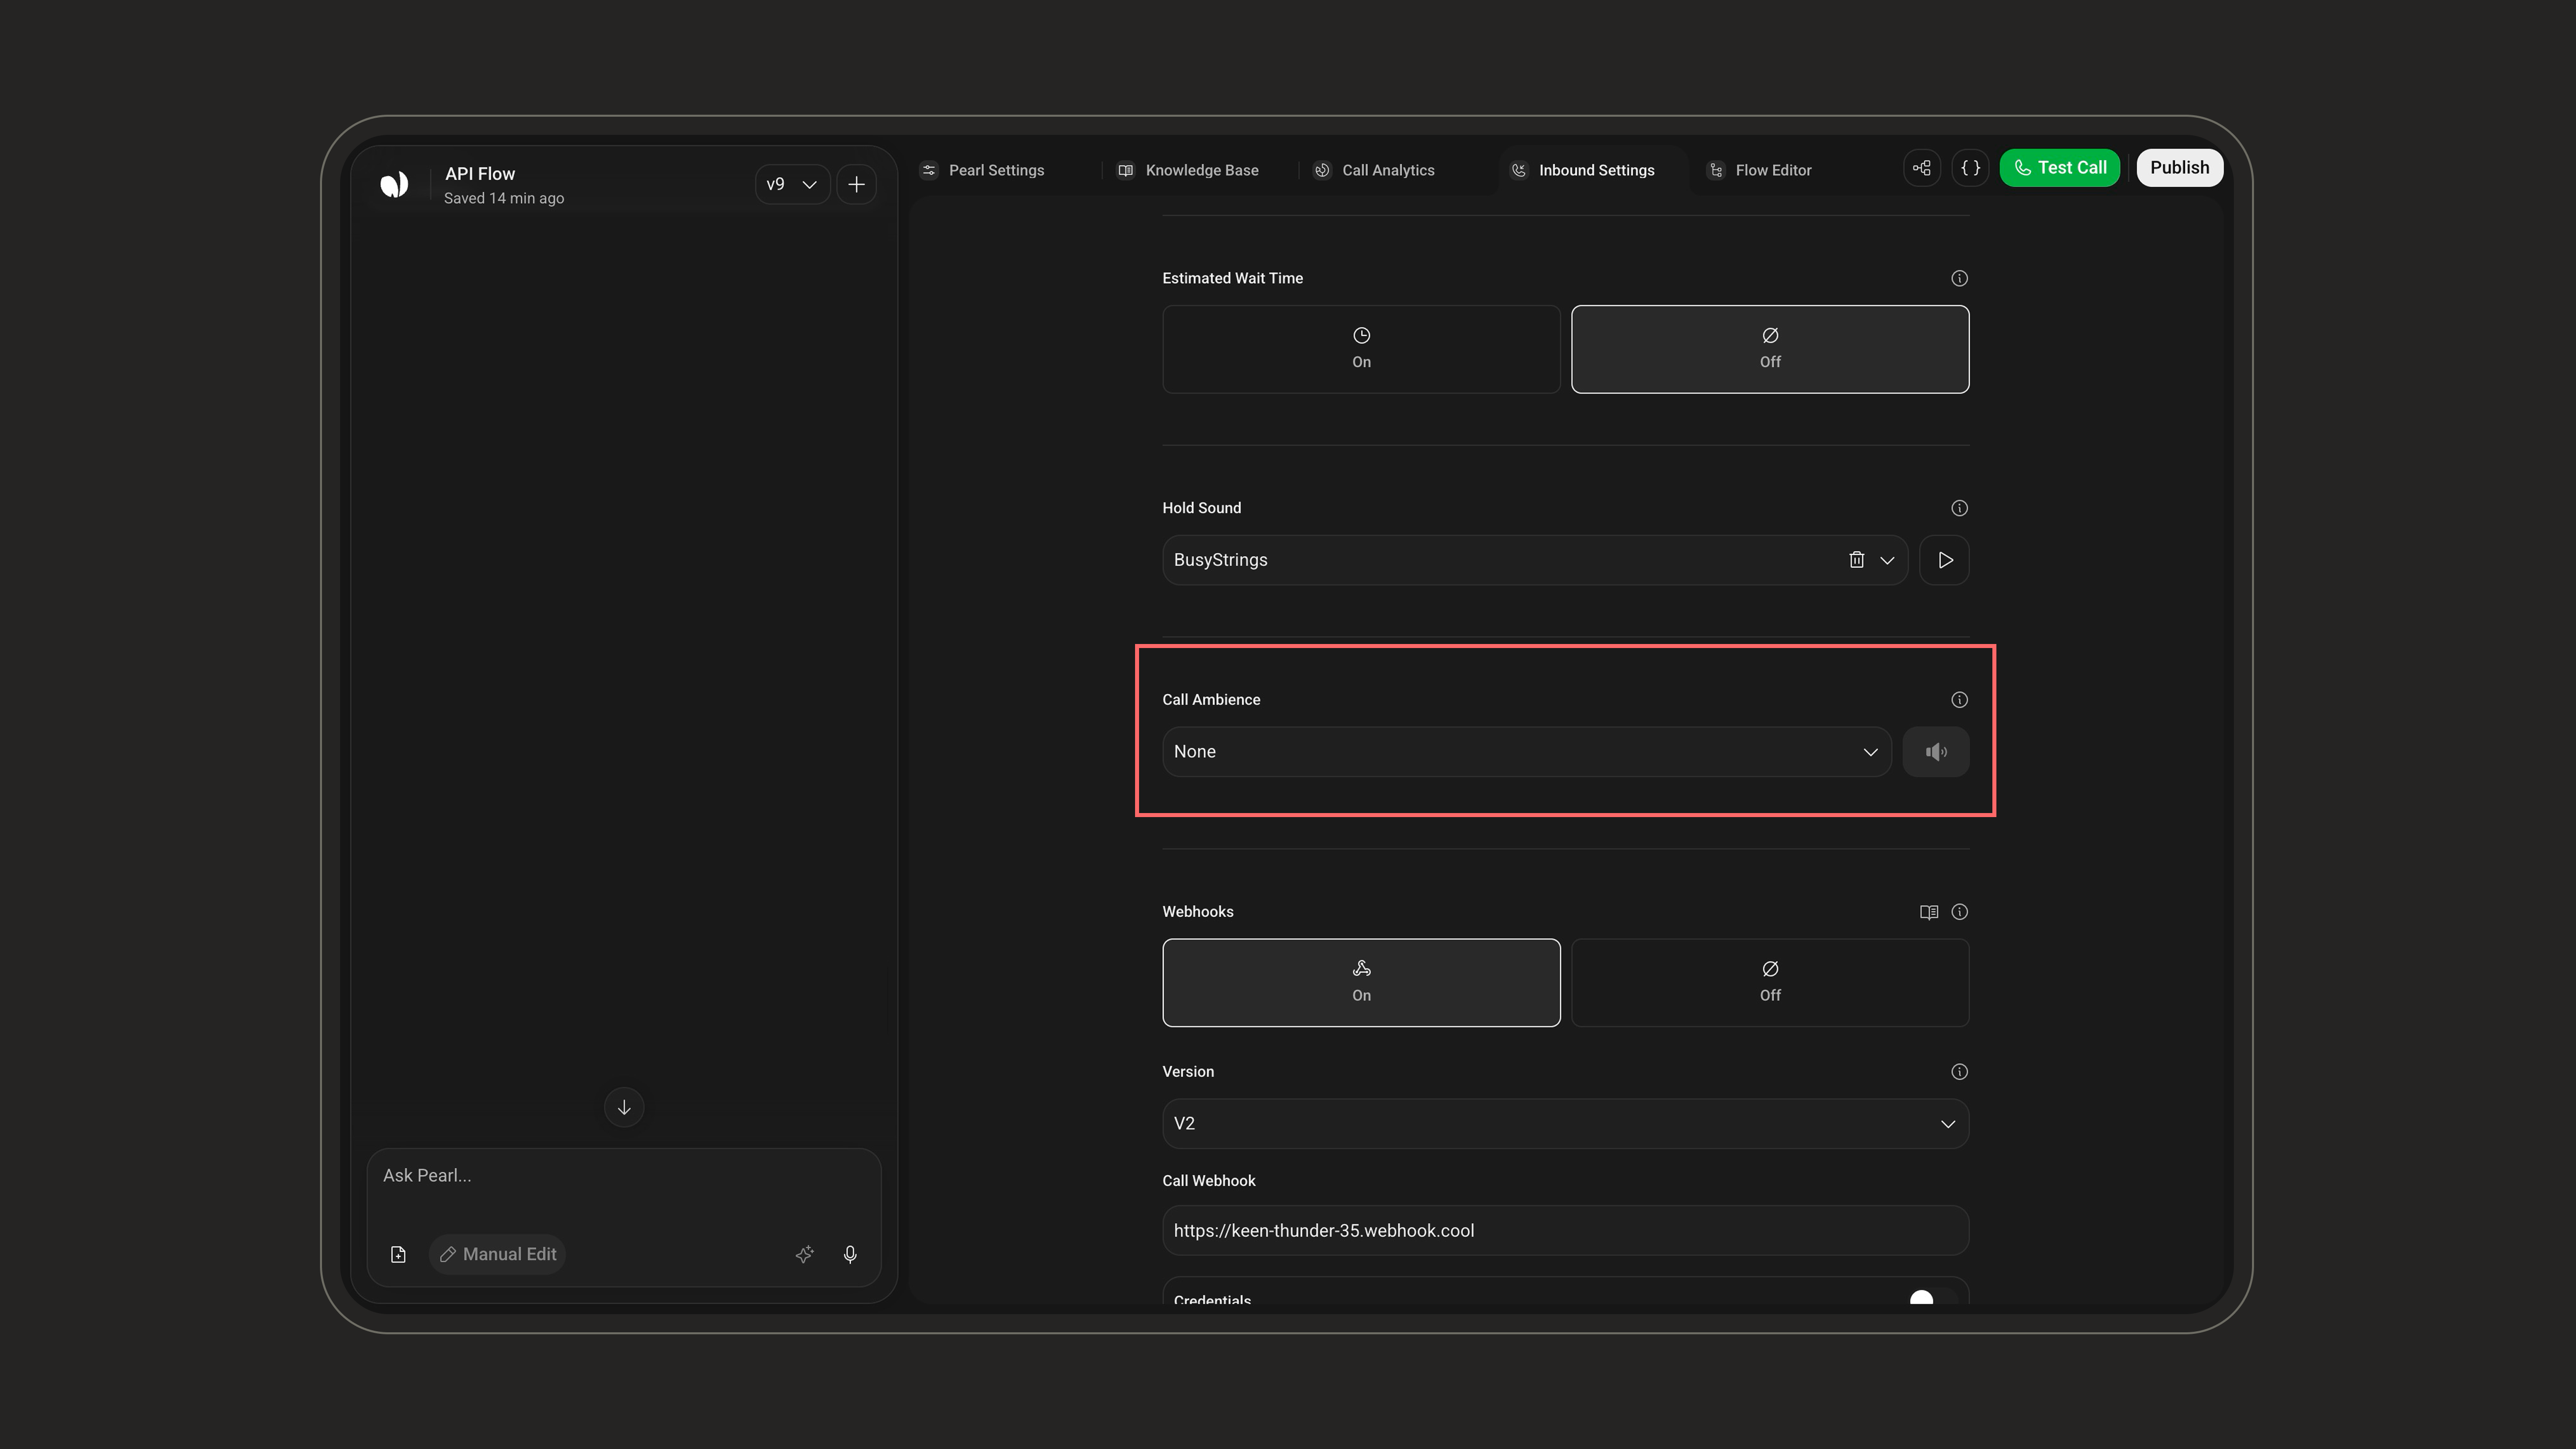Show Hold Sound info icon
This screenshot has height=1449, width=2576.
(1959, 508)
